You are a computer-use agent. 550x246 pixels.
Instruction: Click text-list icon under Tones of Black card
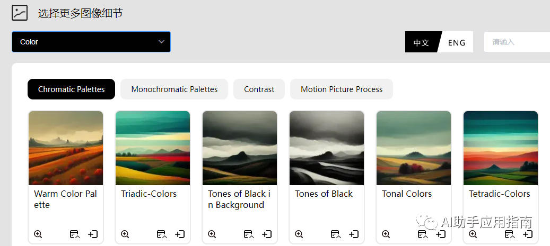coord(336,234)
